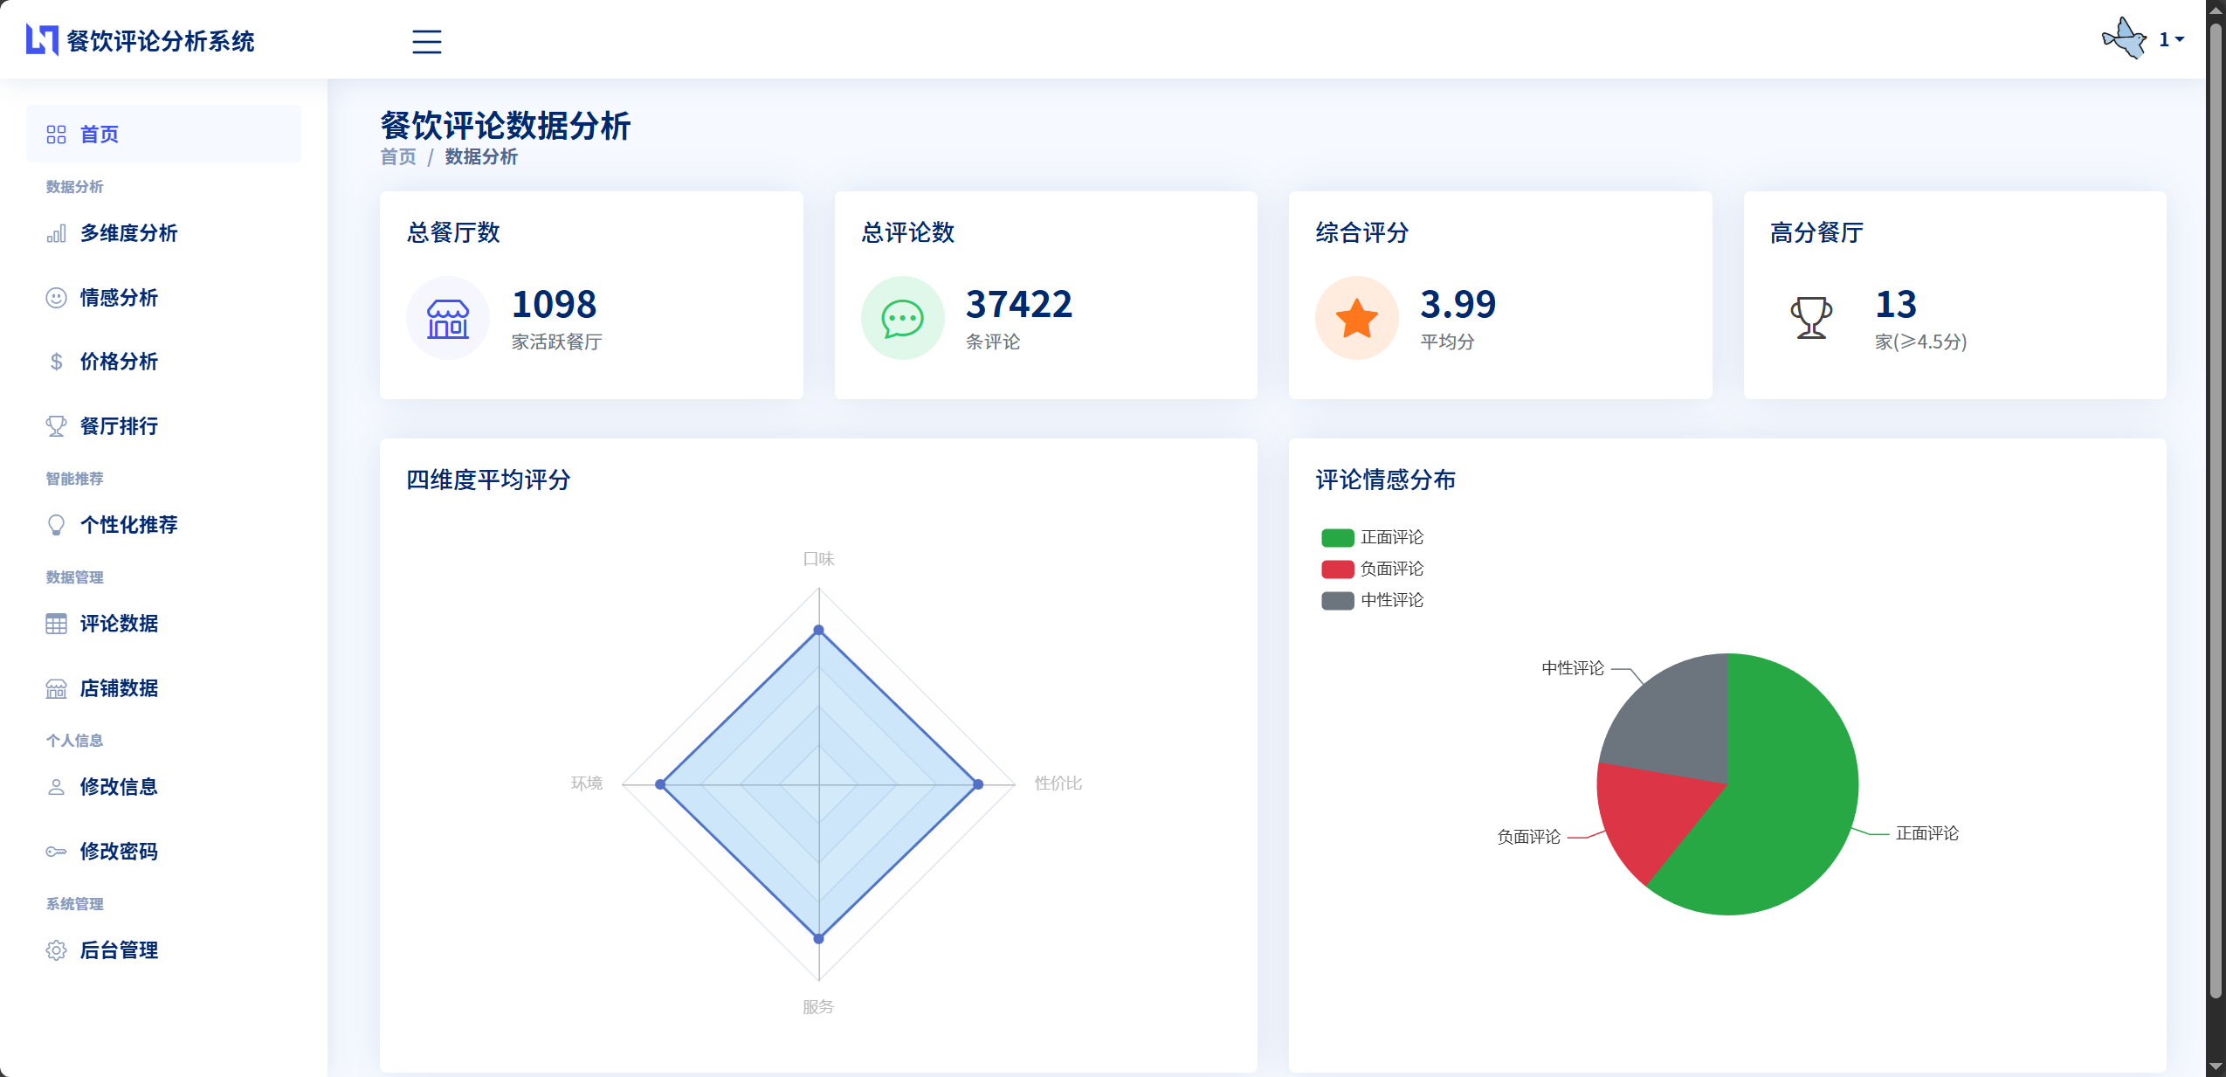Open the 数据管理 section in the sidebar
The image size is (2226, 1077).
[73, 576]
